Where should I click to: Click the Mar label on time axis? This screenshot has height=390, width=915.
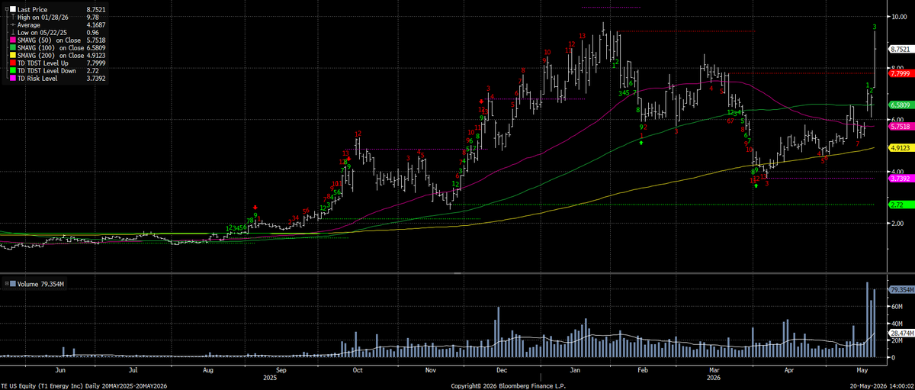(x=715, y=369)
